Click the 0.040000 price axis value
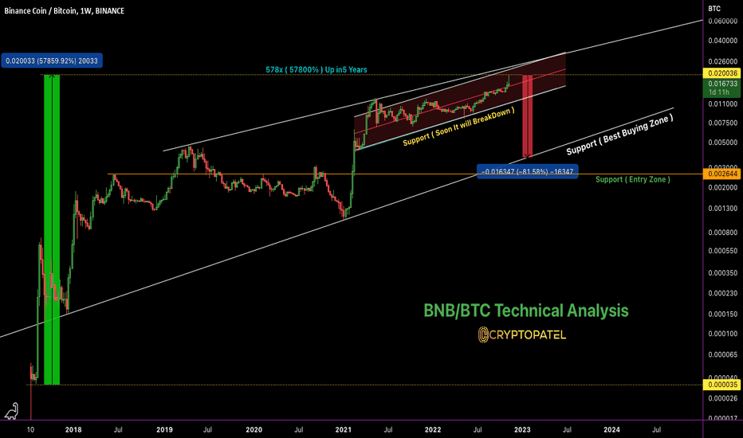 tap(722, 41)
